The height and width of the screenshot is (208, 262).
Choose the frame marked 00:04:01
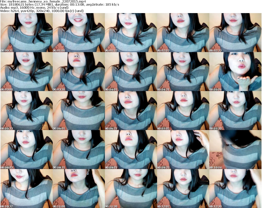(131, 72)
